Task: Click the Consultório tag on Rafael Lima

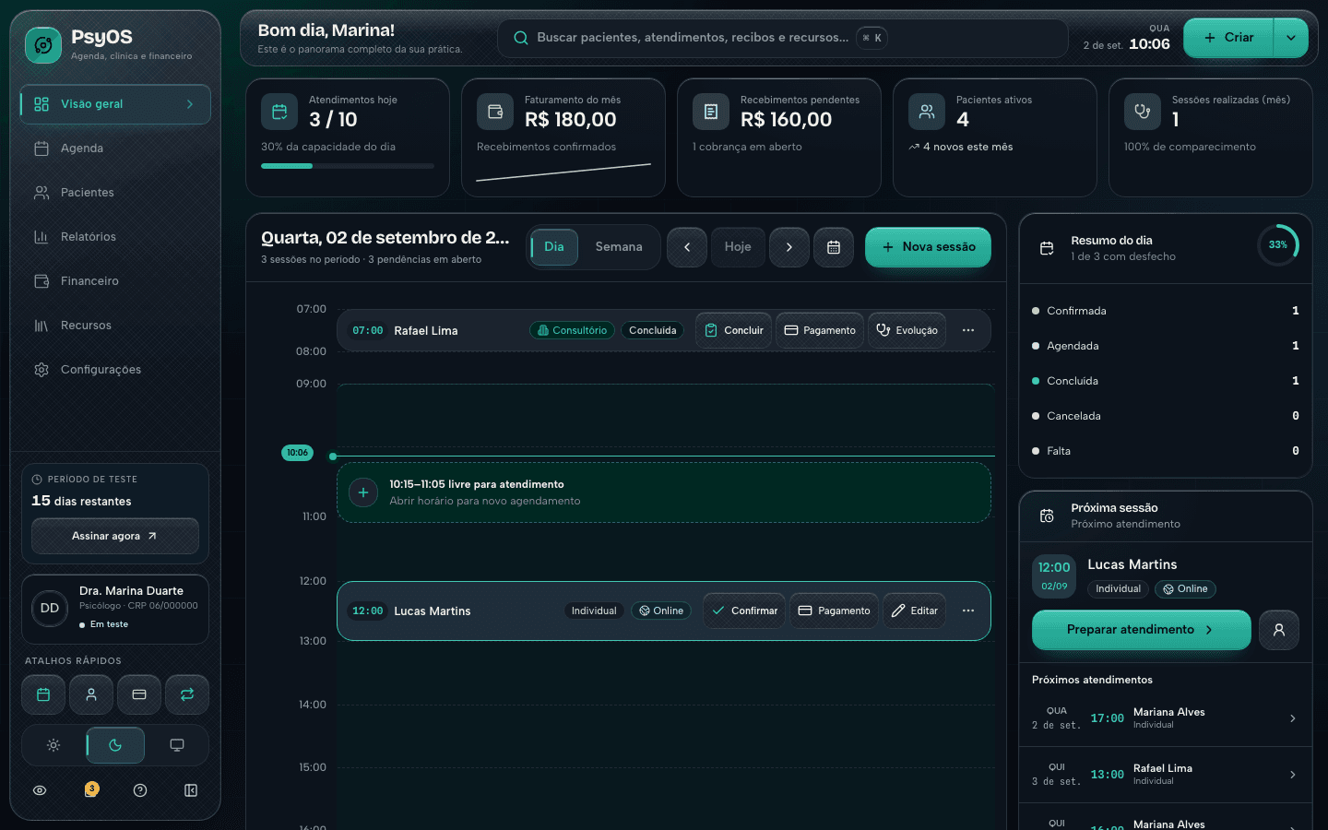Action: (572, 330)
